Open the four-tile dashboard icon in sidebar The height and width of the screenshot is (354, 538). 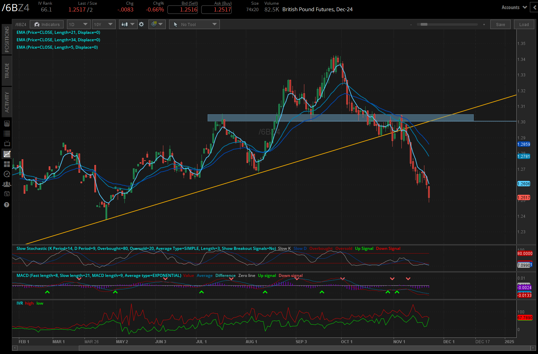pos(7,164)
